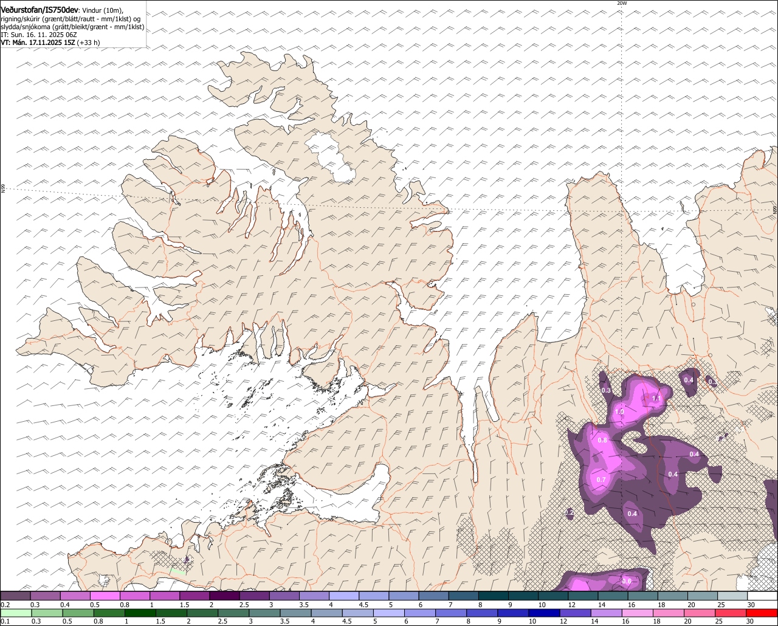Pick the light pink lower swatch starting at 16
The image size is (778, 626).
coord(638,613)
